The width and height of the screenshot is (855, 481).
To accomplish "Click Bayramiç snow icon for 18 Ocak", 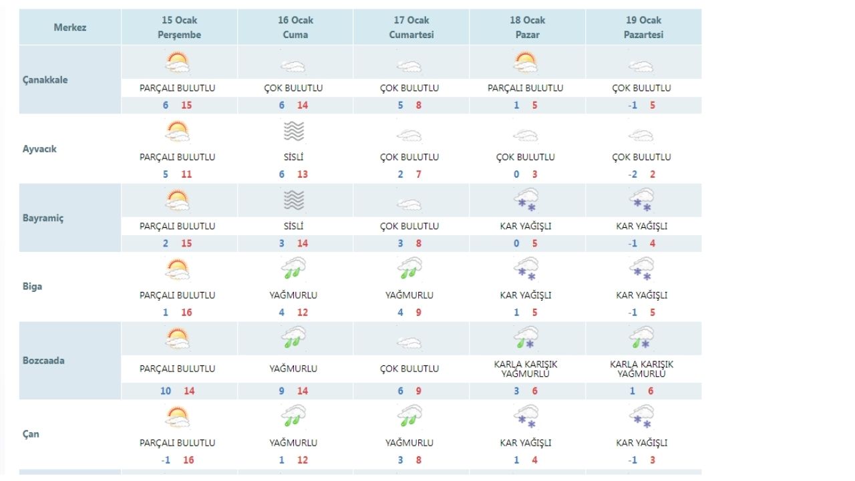I will [x=526, y=200].
